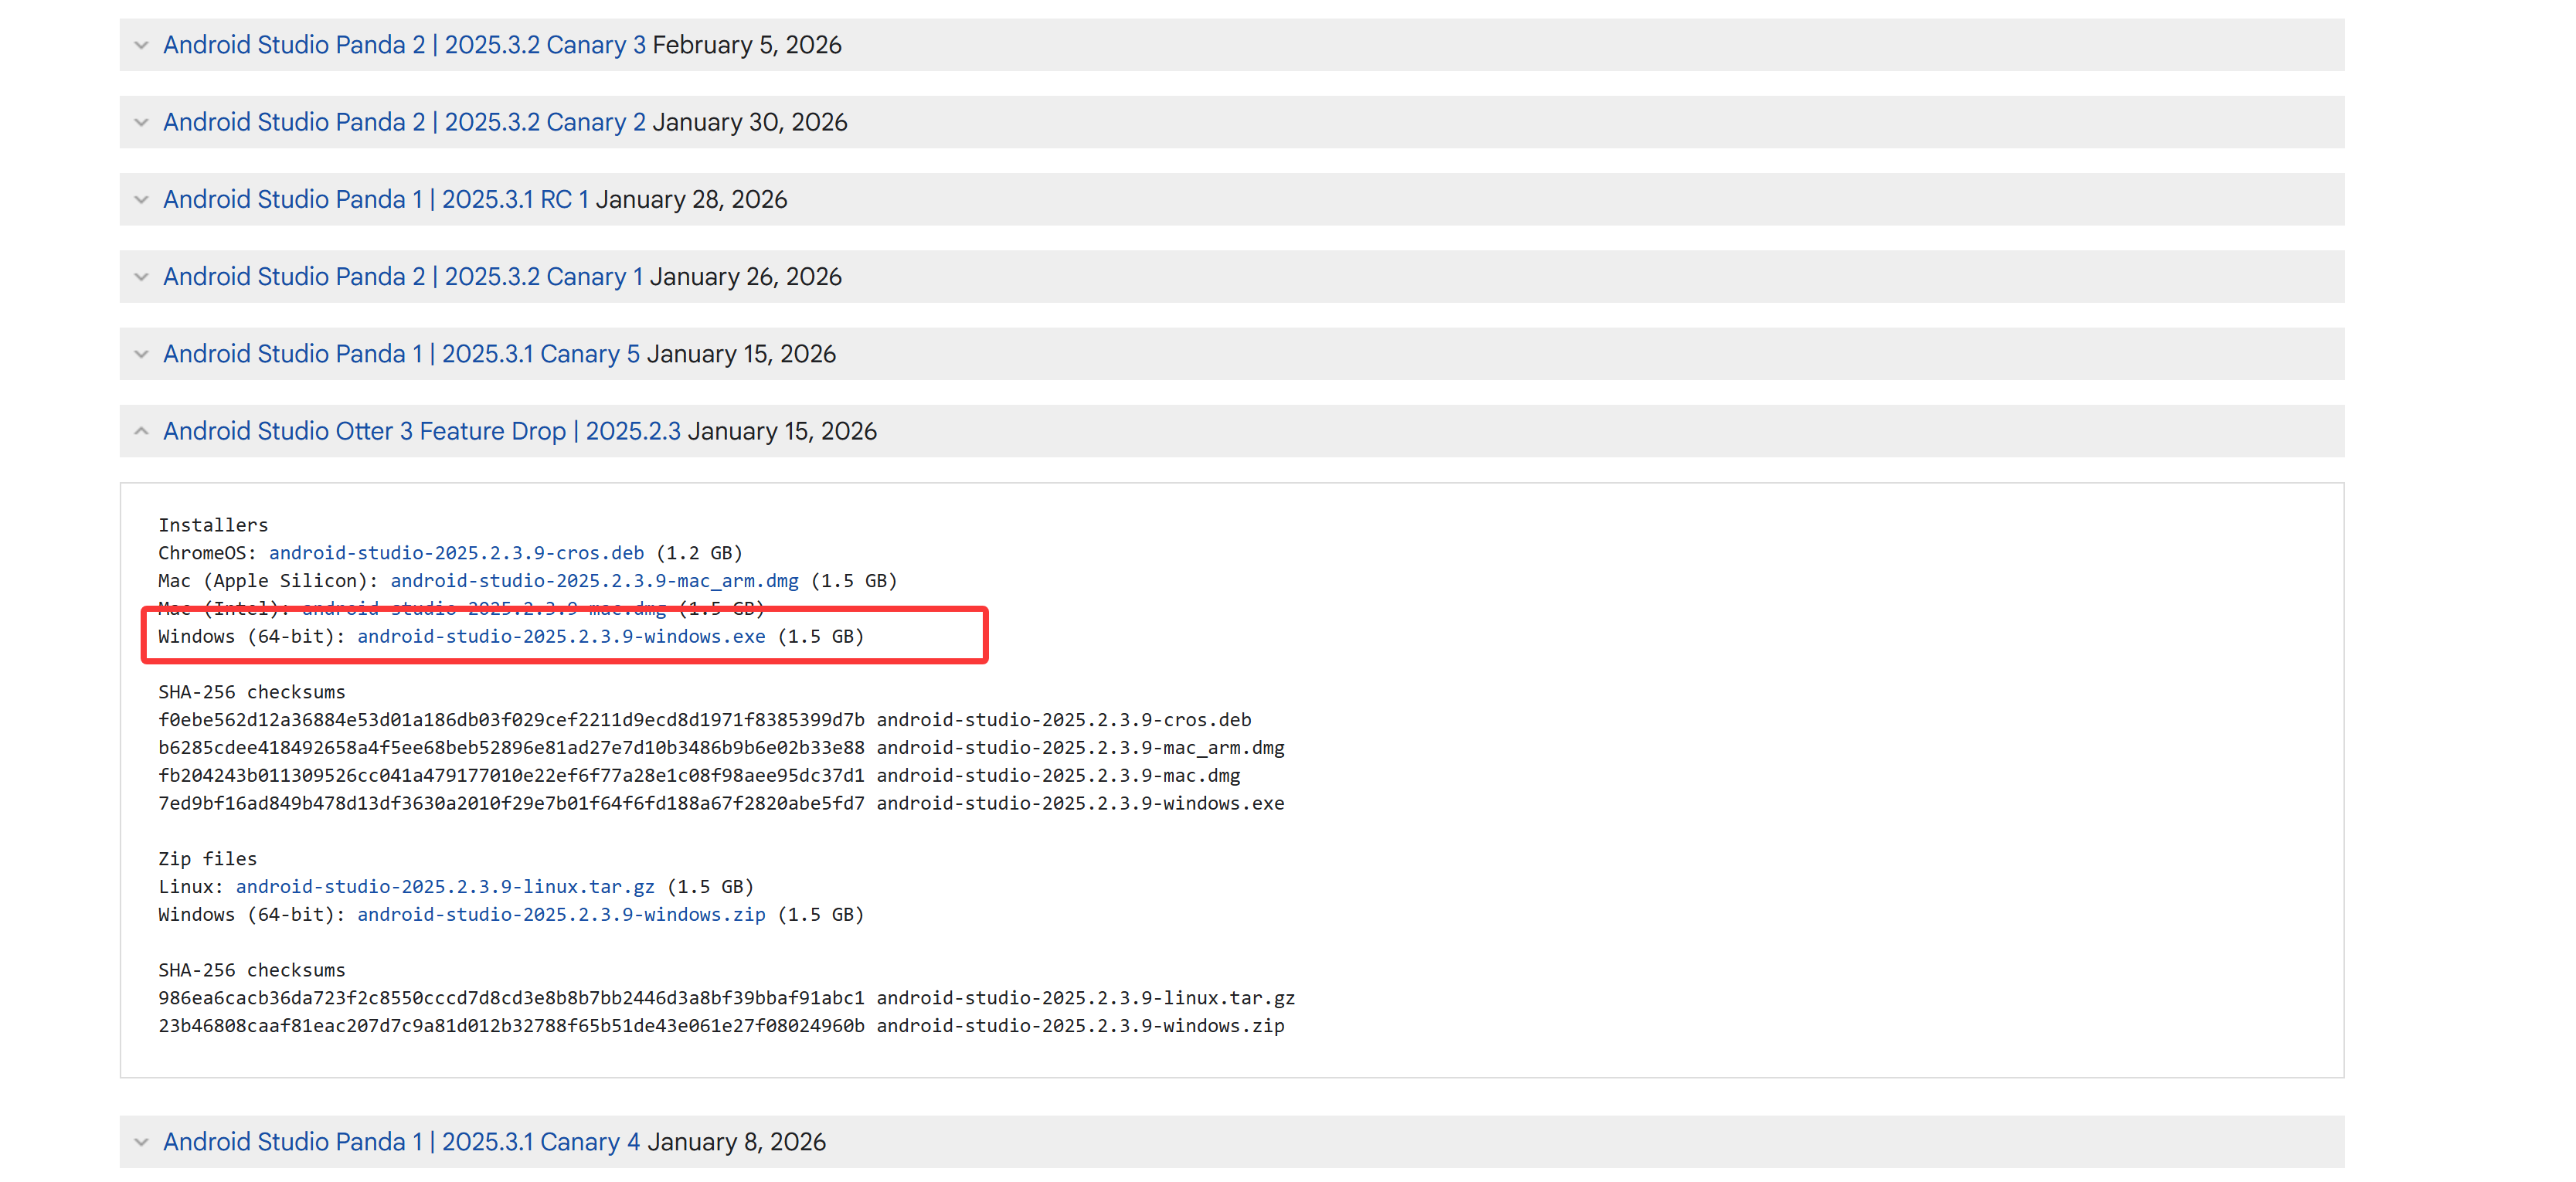
Task: Click the date January 8, 2026
Action: click(x=736, y=1142)
